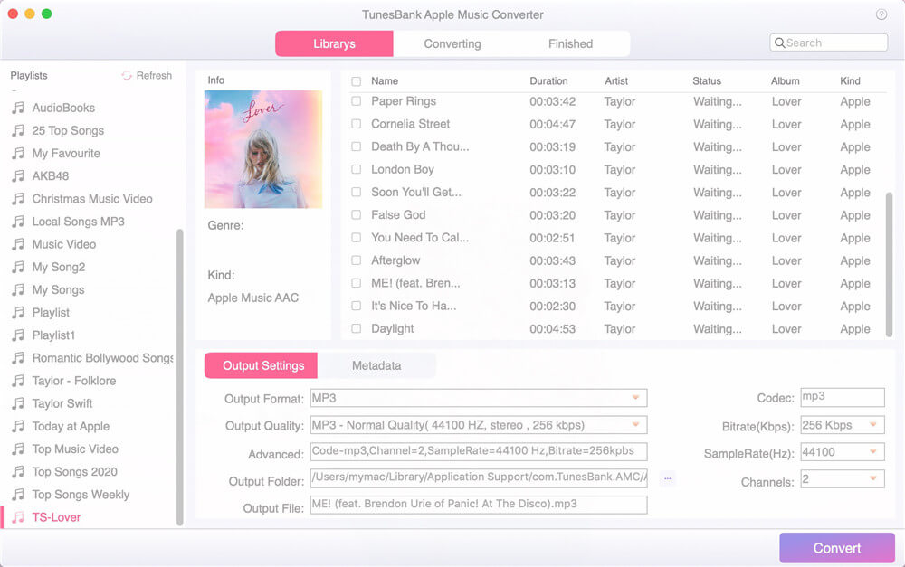Click music note icon beside Taylor - Folklore
Viewport: 905px width, 567px height.
18,381
